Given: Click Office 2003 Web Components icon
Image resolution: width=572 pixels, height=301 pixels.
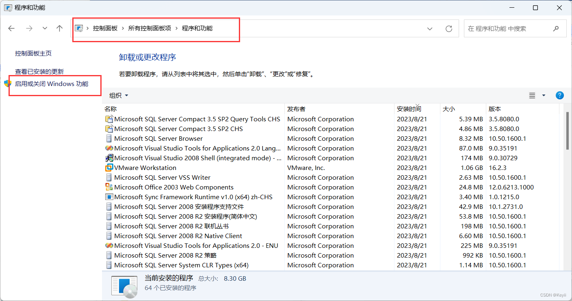Looking at the screenshot, I should pos(109,187).
